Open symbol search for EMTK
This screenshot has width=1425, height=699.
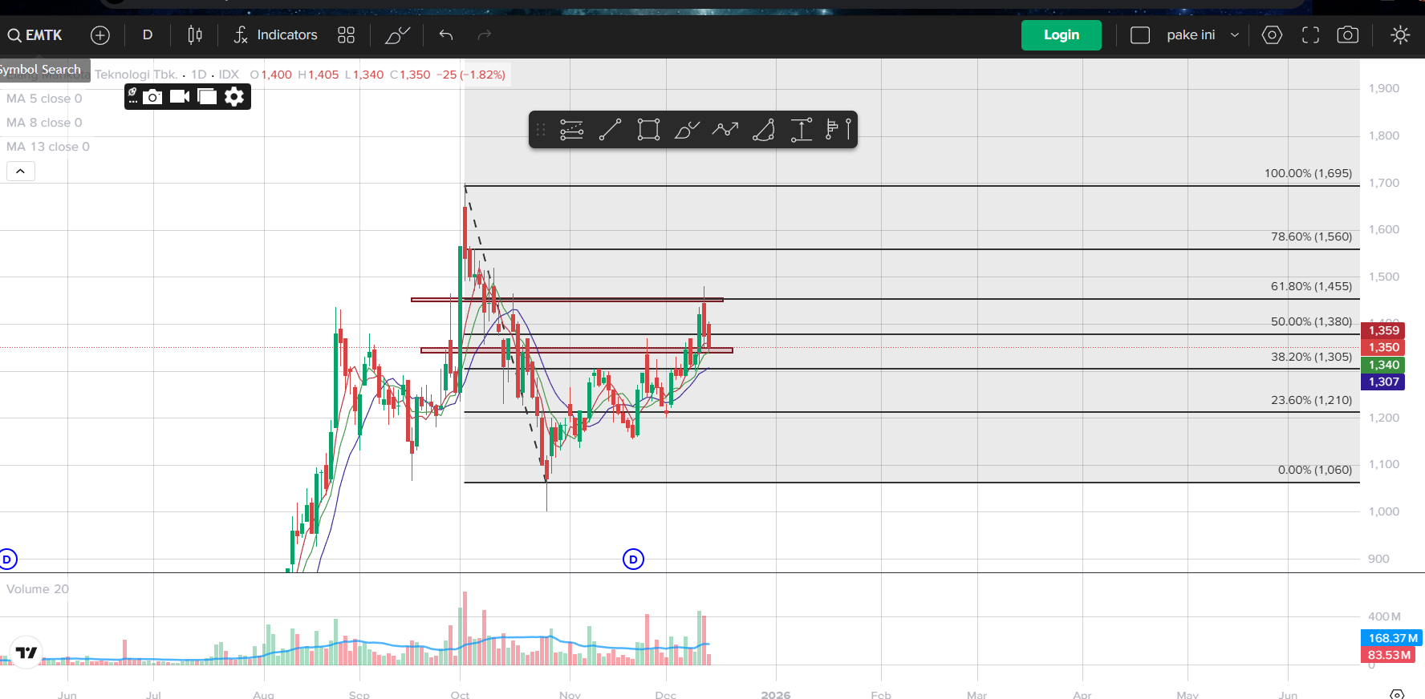click(35, 35)
